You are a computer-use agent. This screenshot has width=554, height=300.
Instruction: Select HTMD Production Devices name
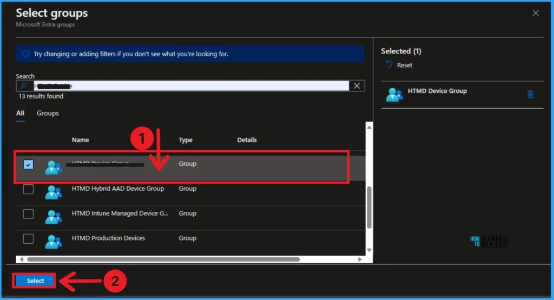pos(108,238)
